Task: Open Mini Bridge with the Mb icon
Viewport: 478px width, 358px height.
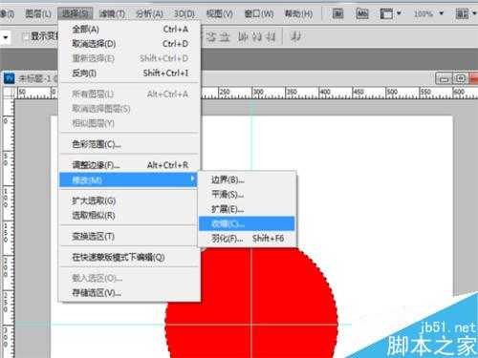Action: tap(362, 13)
